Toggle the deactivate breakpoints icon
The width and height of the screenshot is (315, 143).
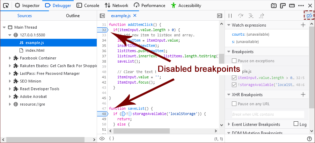pos(309,16)
